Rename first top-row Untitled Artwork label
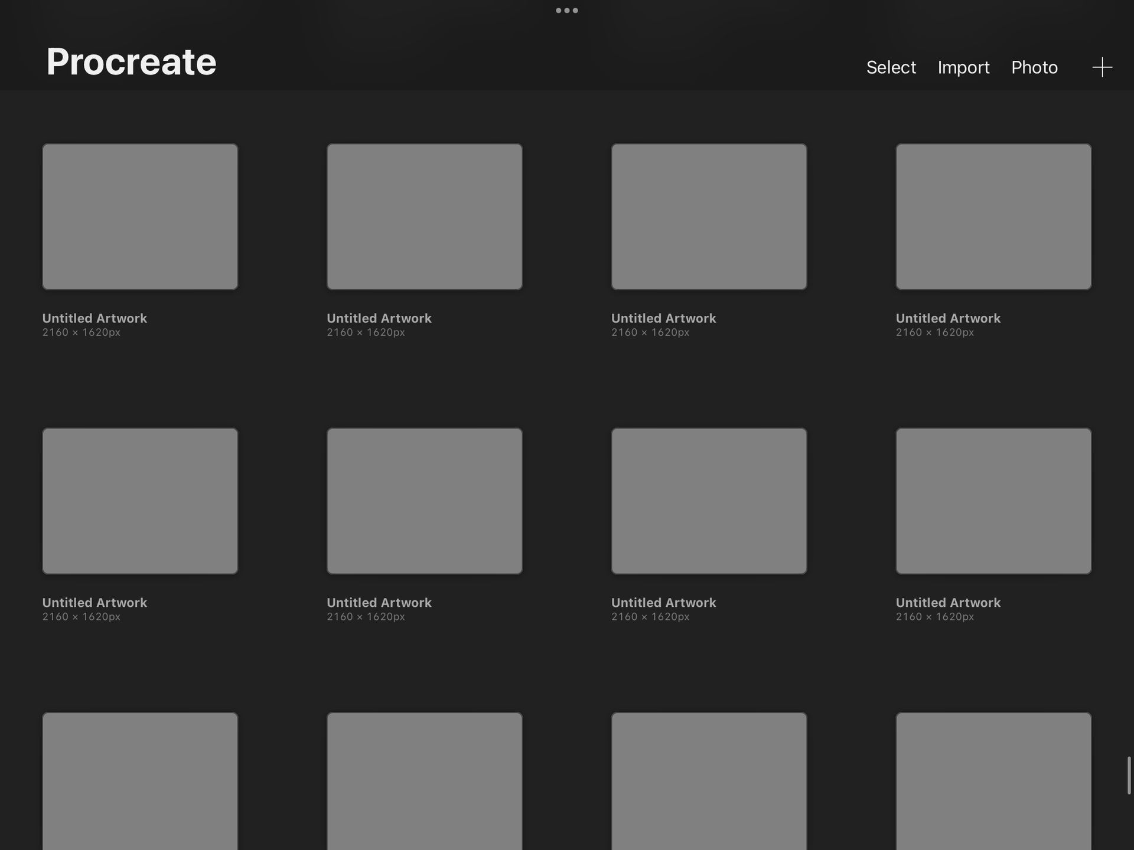1134x850 pixels. tap(94, 318)
